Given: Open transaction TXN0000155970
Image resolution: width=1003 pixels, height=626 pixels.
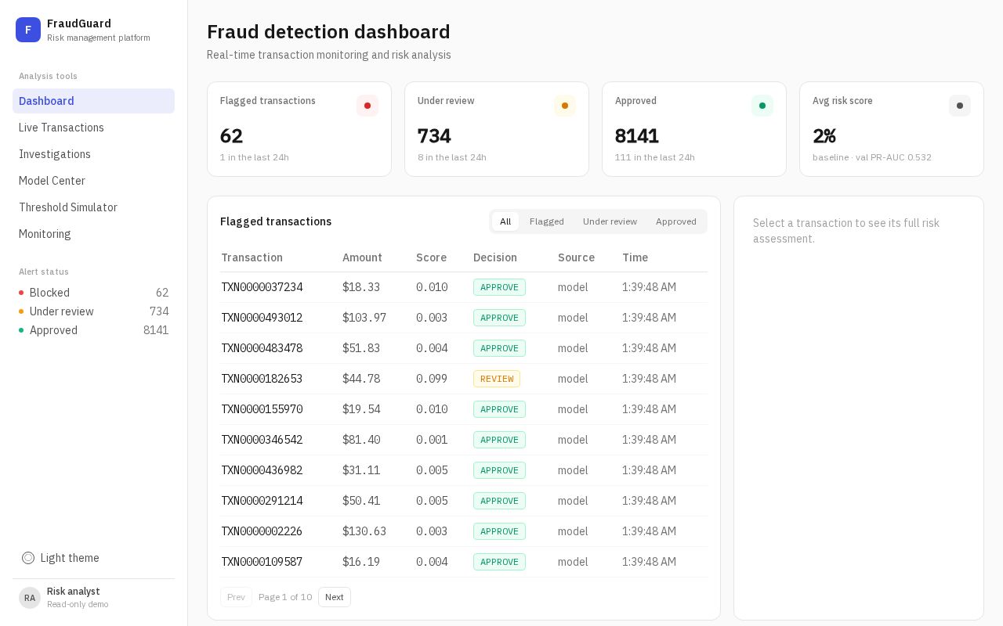Looking at the screenshot, I should click(464, 409).
